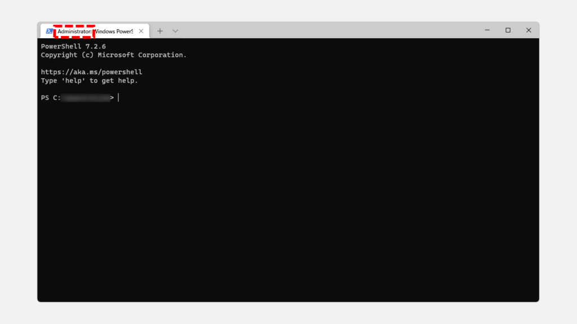Maximize the terminal window
The height and width of the screenshot is (324, 577).
pyautogui.click(x=508, y=30)
